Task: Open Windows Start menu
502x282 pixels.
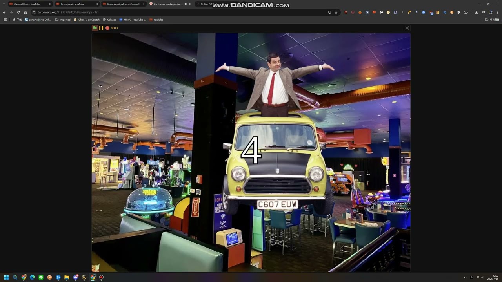Action: point(6,277)
